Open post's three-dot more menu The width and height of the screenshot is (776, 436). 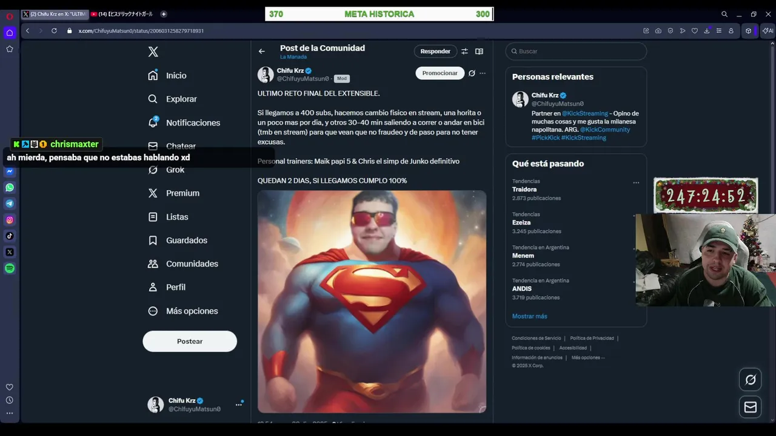pos(483,73)
